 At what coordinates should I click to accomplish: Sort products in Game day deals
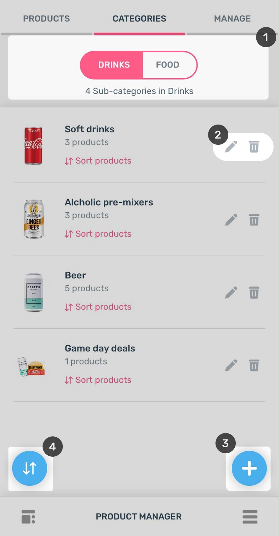coord(98,380)
